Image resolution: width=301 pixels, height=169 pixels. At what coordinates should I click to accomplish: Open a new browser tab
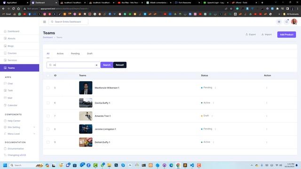coord(262,3)
